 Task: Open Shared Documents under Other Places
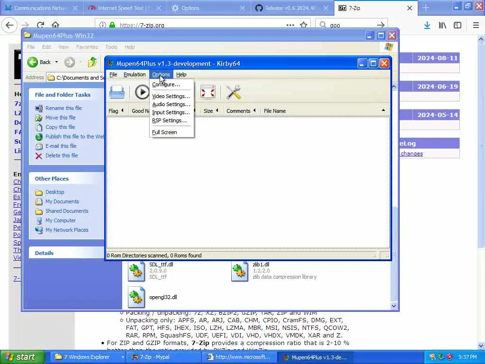pos(67,211)
